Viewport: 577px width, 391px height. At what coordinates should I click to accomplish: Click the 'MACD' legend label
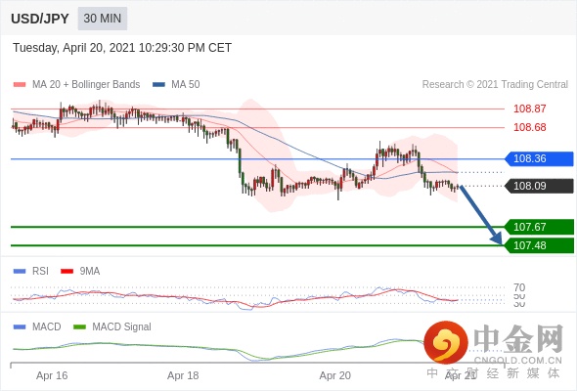coord(47,327)
